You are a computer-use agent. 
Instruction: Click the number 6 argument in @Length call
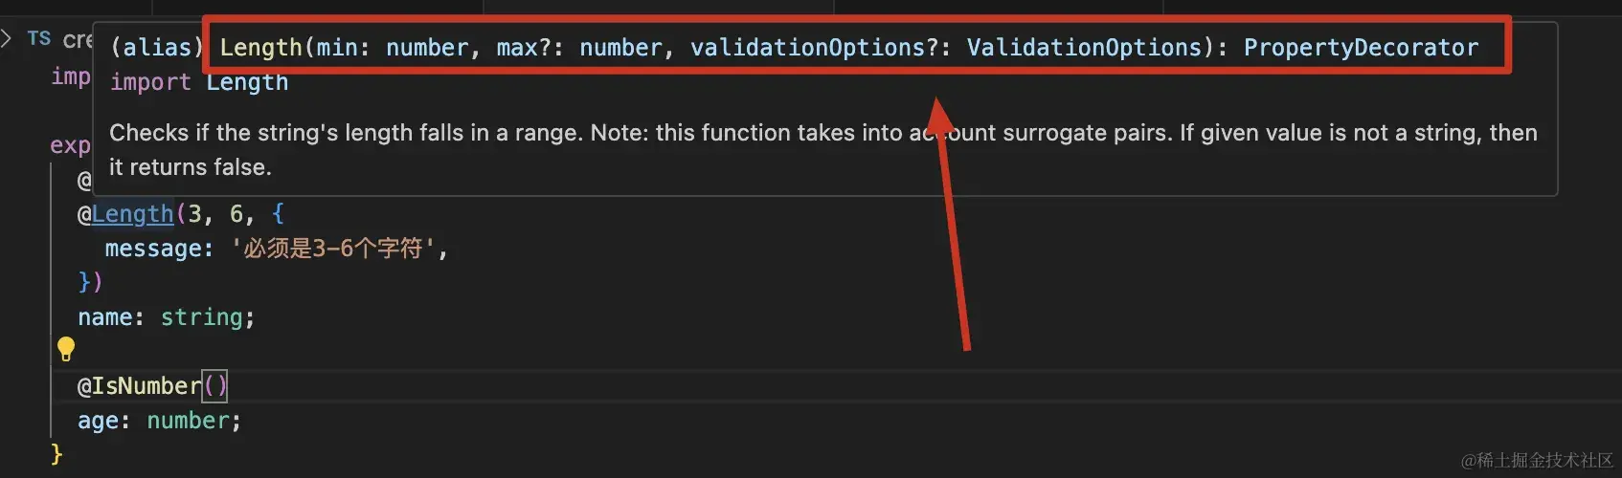[x=237, y=213]
